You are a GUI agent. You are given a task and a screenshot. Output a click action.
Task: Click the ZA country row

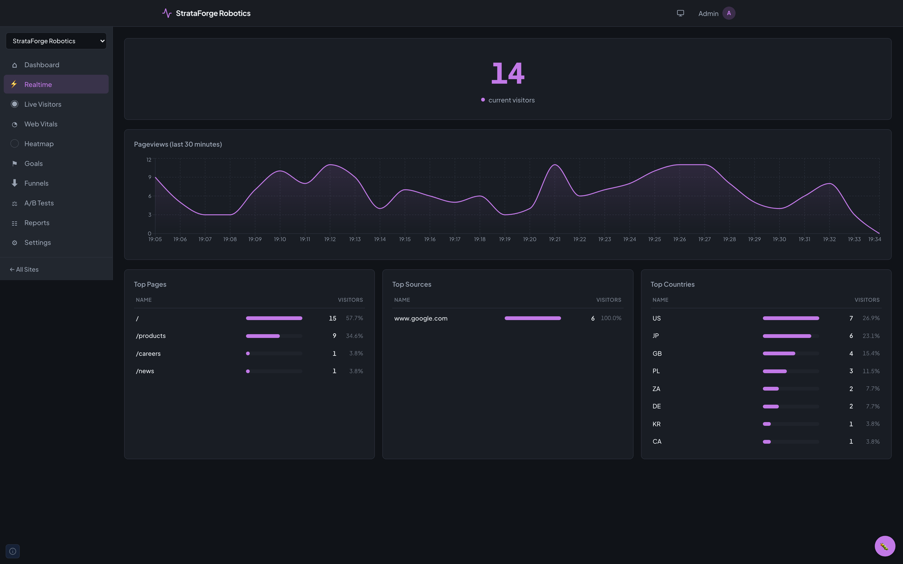tap(766, 389)
